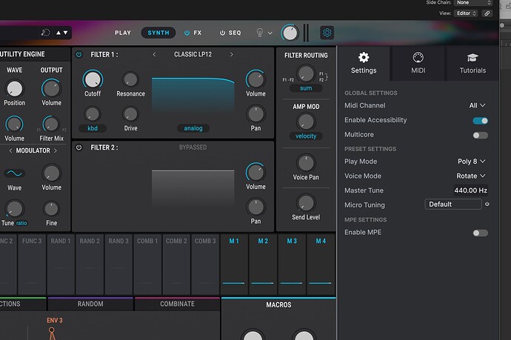Switch to the MIDI tab
Image resolution: width=511 pixels, height=340 pixels.
click(418, 63)
